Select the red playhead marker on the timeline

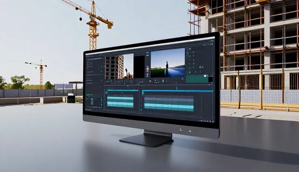click(139, 91)
